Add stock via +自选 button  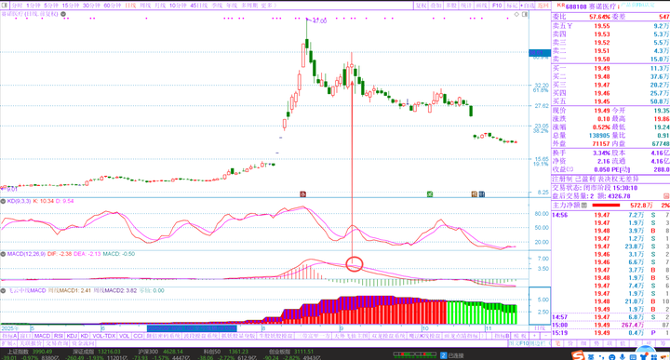(529, 6)
